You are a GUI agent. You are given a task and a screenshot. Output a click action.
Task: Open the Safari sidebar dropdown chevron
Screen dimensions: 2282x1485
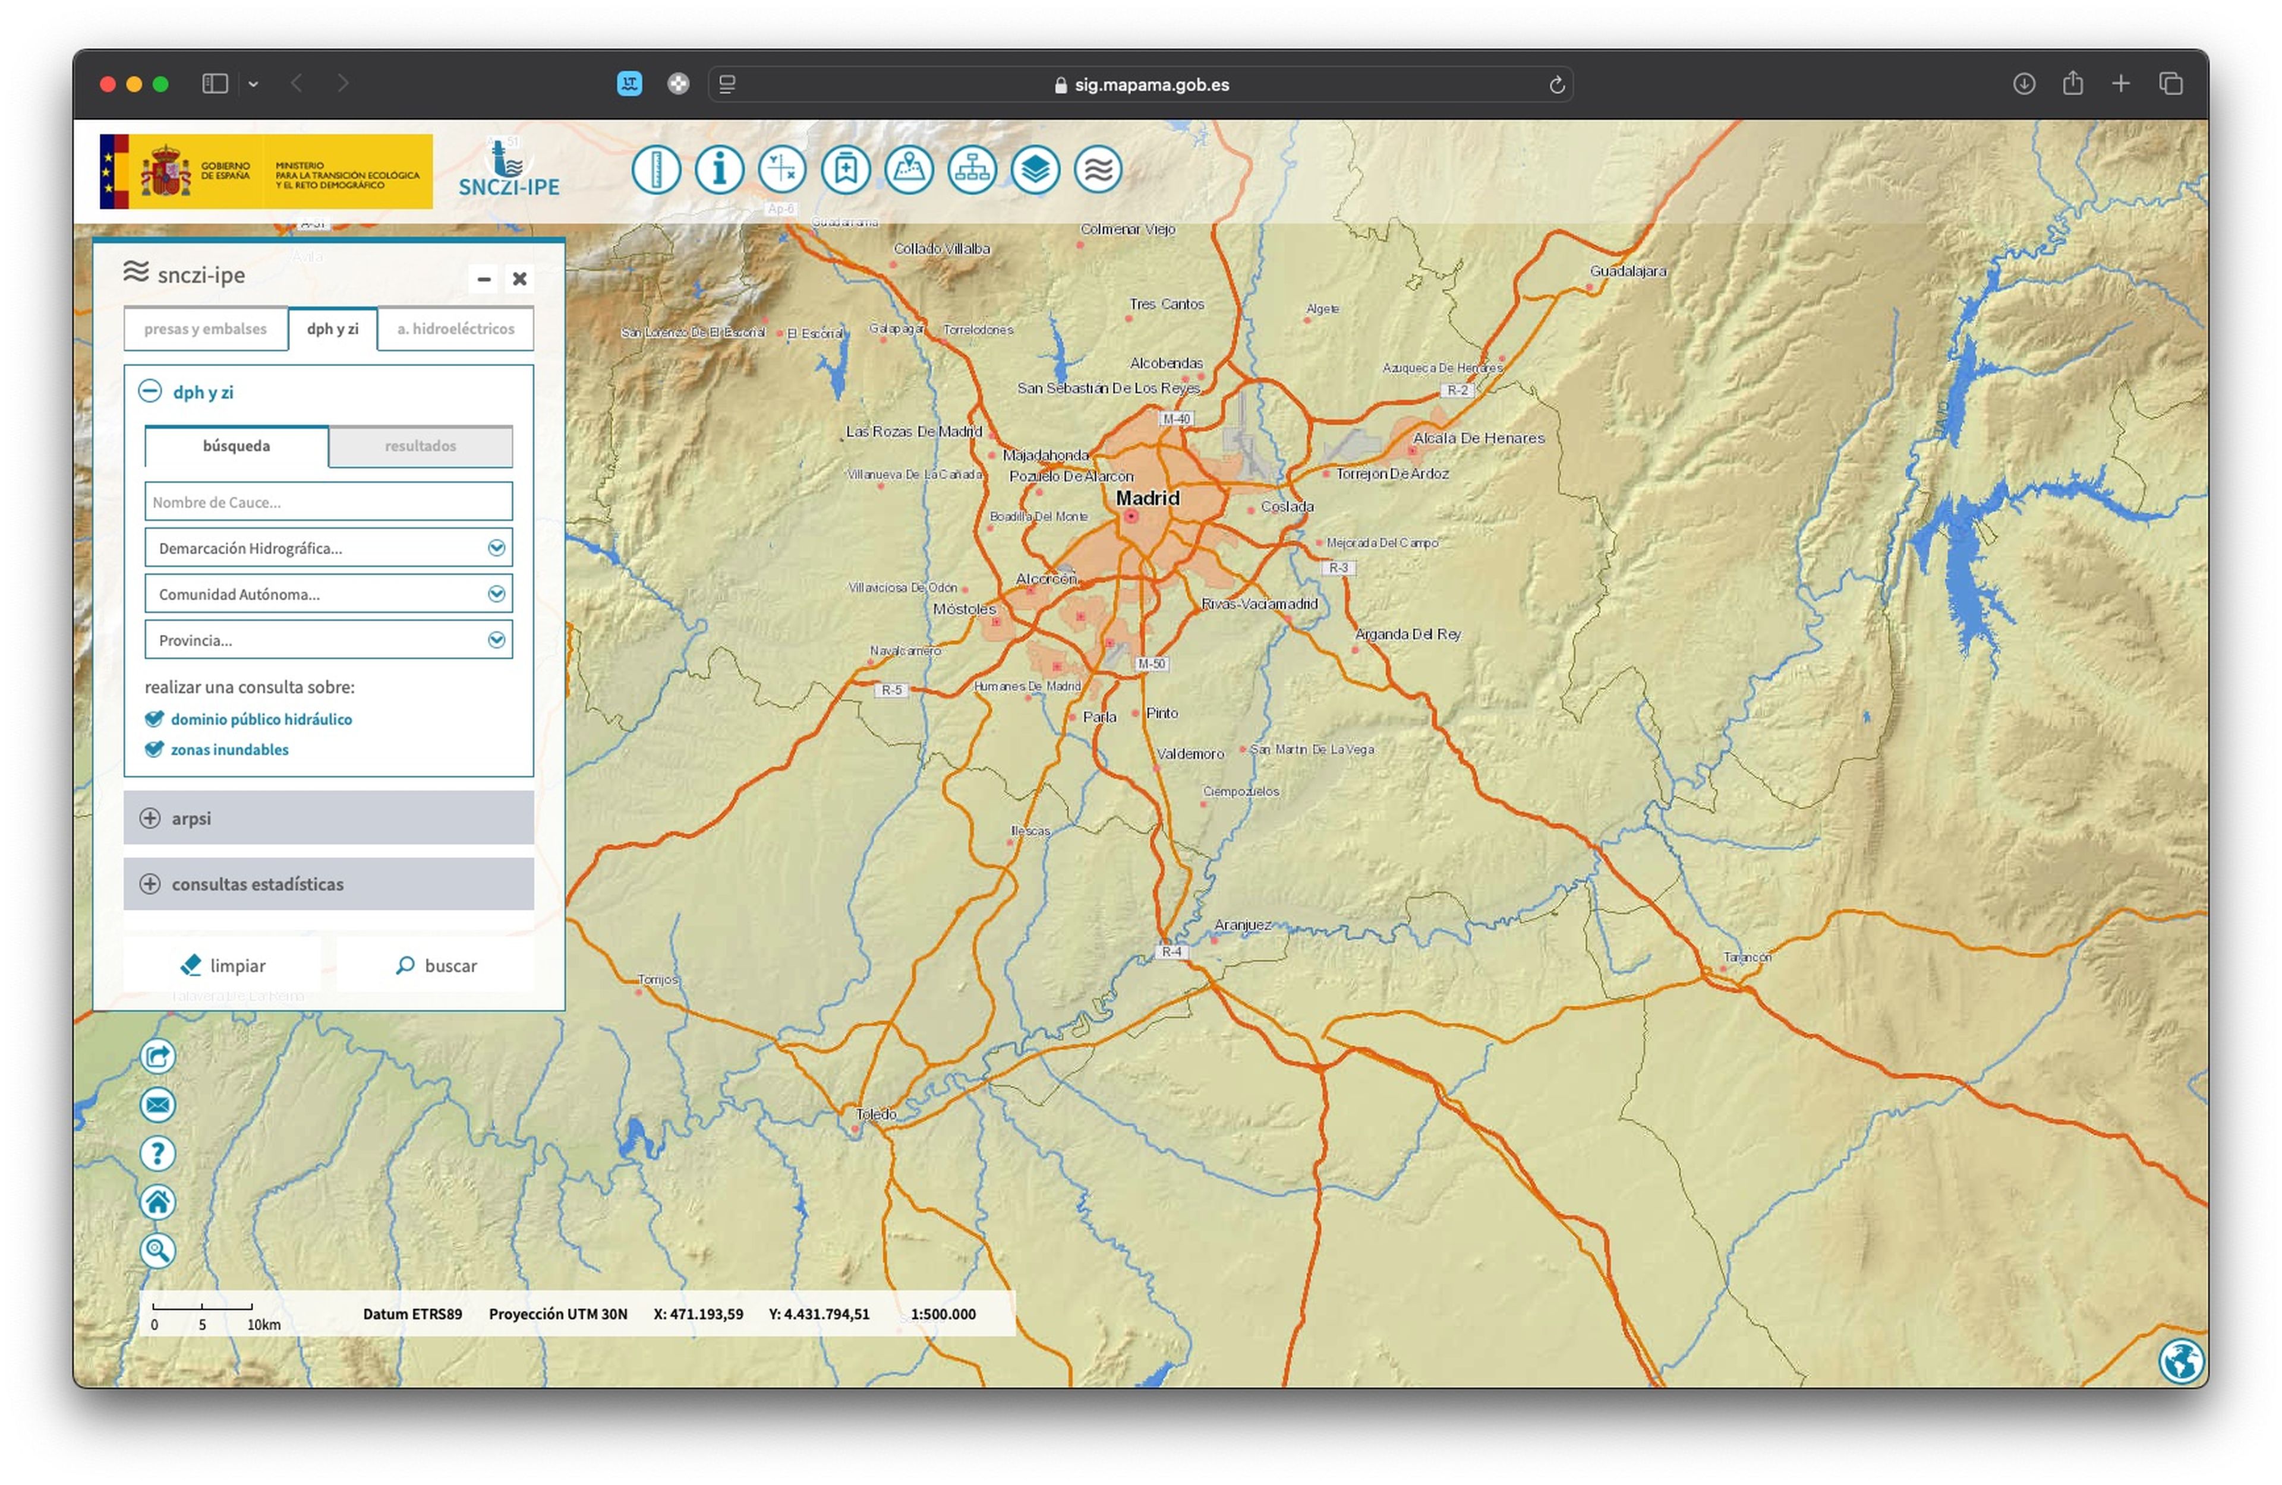tap(253, 84)
